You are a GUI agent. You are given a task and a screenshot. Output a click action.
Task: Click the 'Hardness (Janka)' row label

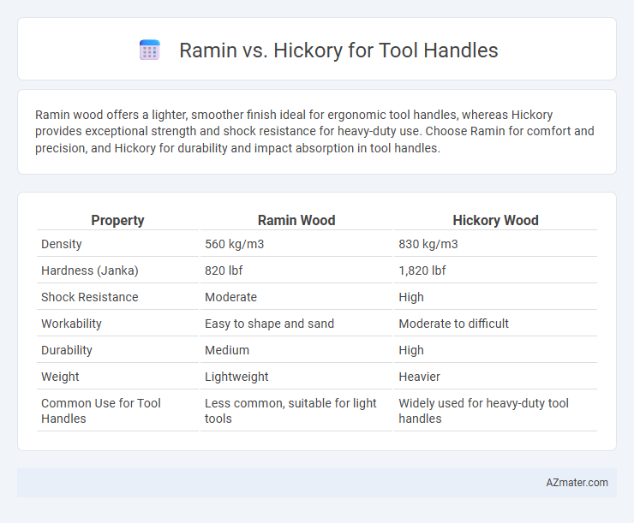(90, 270)
